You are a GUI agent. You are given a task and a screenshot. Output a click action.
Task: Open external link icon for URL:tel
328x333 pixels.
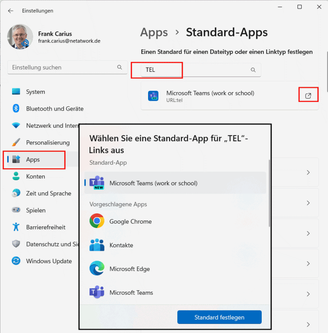(x=308, y=96)
